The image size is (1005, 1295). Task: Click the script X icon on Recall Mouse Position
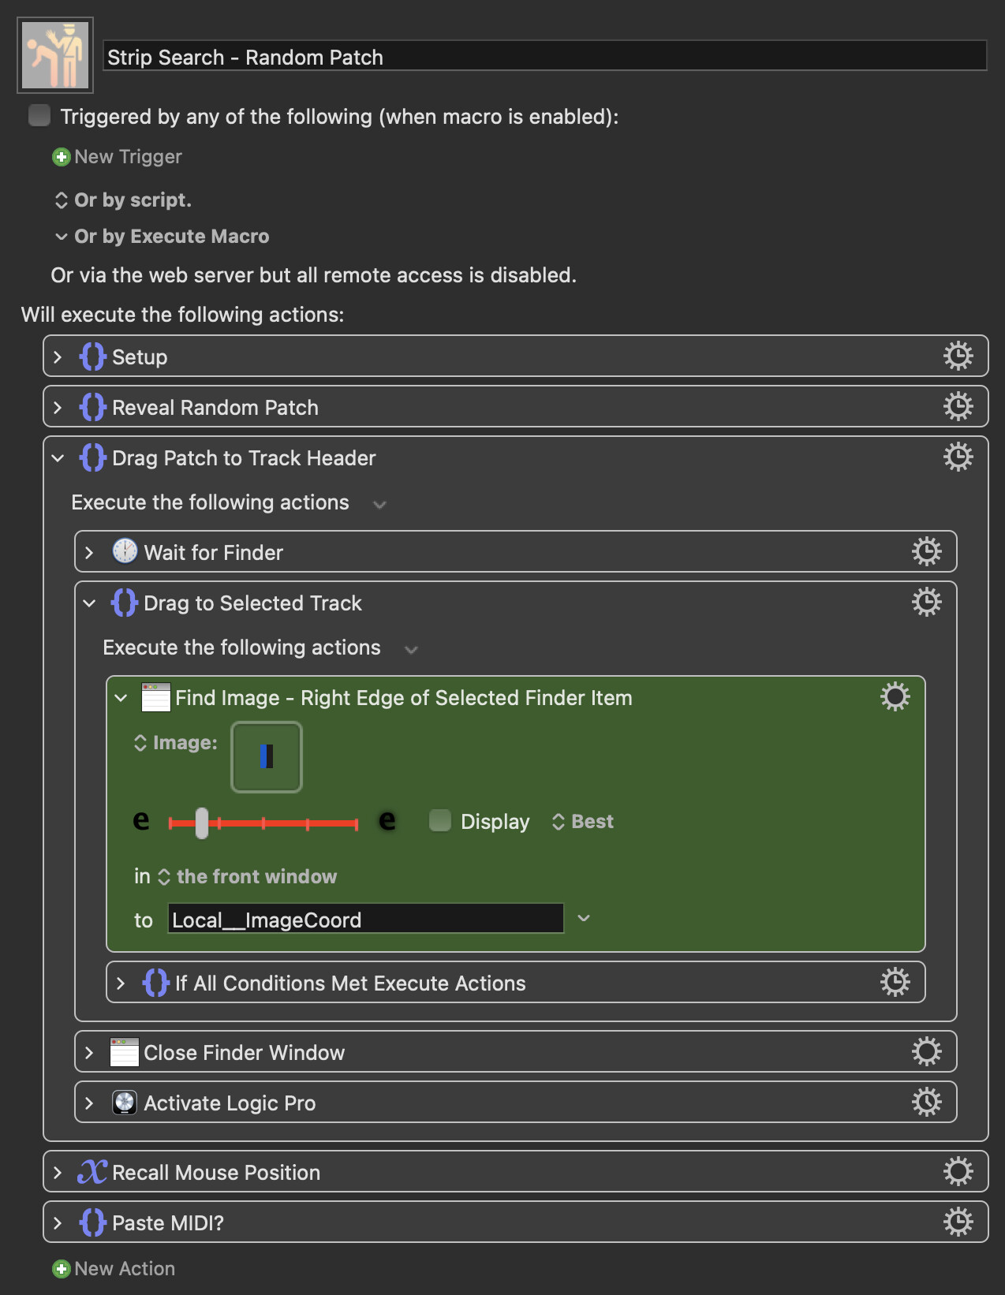coord(92,1172)
